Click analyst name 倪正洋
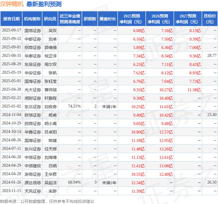This screenshot has width=218, height=204. [x=51, y=56]
